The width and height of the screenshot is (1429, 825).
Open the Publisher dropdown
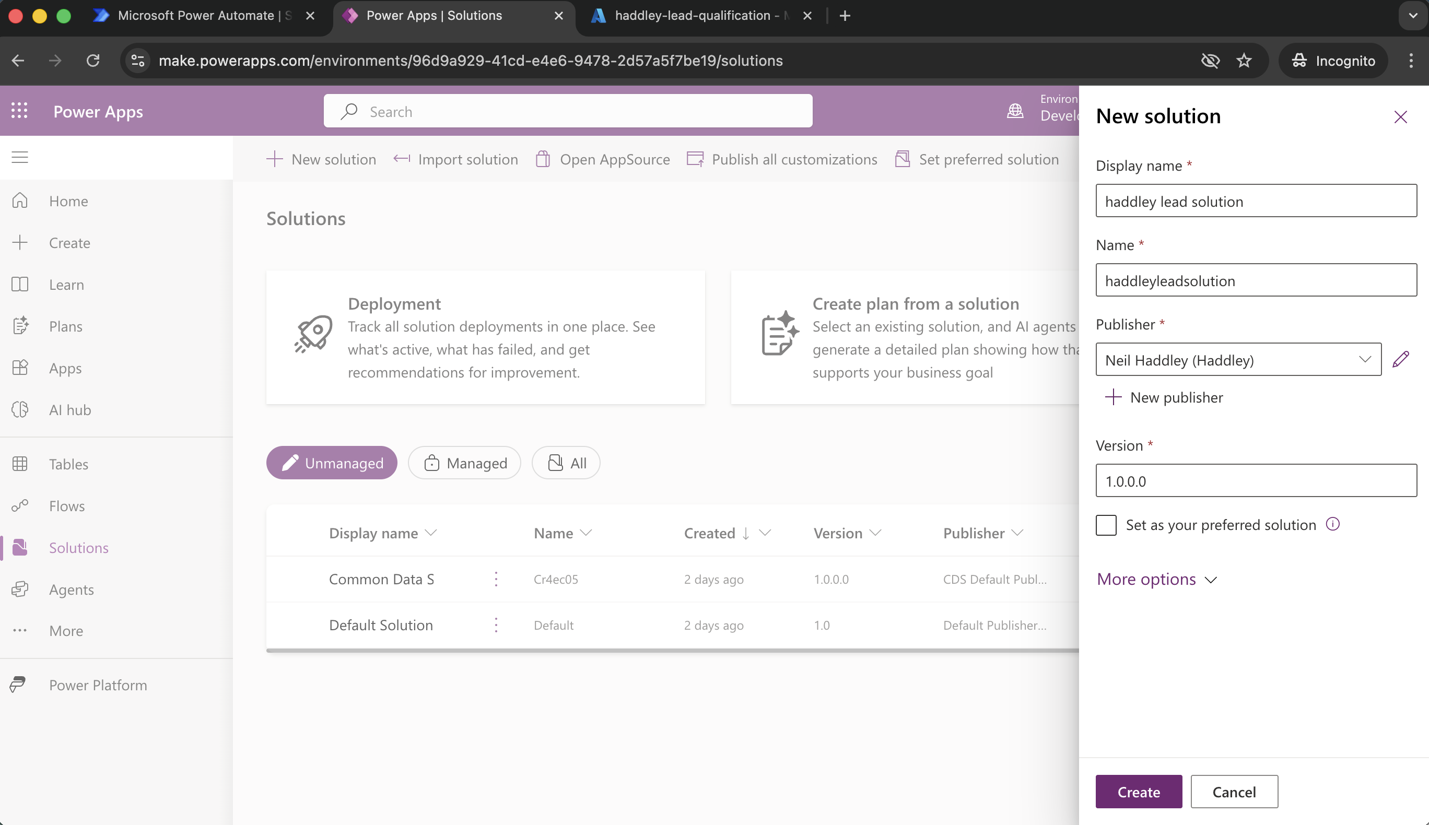tap(1238, 359)
